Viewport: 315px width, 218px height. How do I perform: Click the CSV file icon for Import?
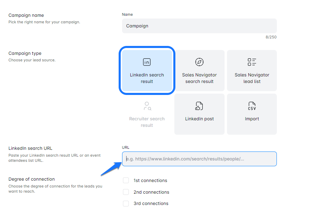click(x=252, y=106)
